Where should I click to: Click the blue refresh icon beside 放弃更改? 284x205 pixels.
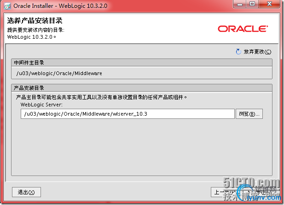(x=238, y=52)
